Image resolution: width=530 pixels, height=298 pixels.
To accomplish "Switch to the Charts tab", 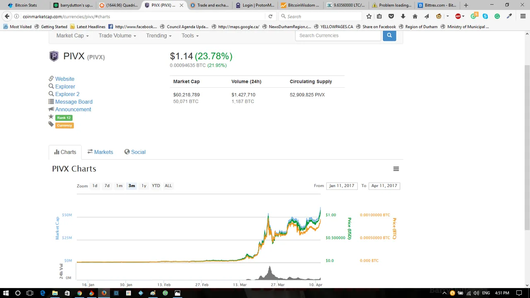I will [65, 152].
